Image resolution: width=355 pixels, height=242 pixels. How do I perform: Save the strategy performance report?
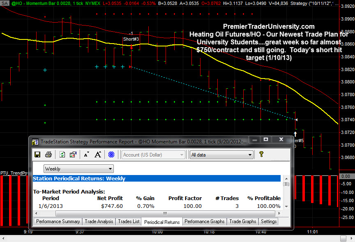37,154
